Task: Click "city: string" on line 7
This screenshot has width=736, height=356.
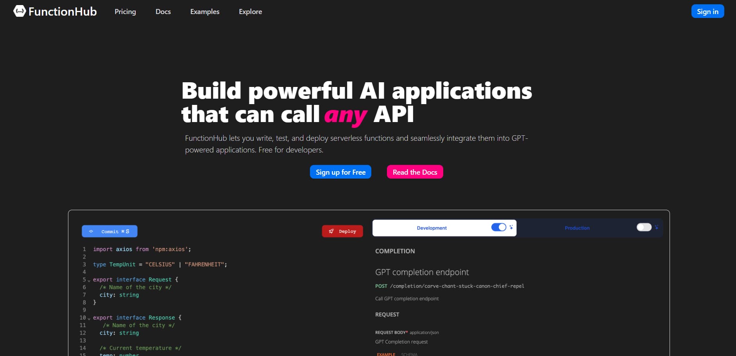Action: tap(119, 295)
